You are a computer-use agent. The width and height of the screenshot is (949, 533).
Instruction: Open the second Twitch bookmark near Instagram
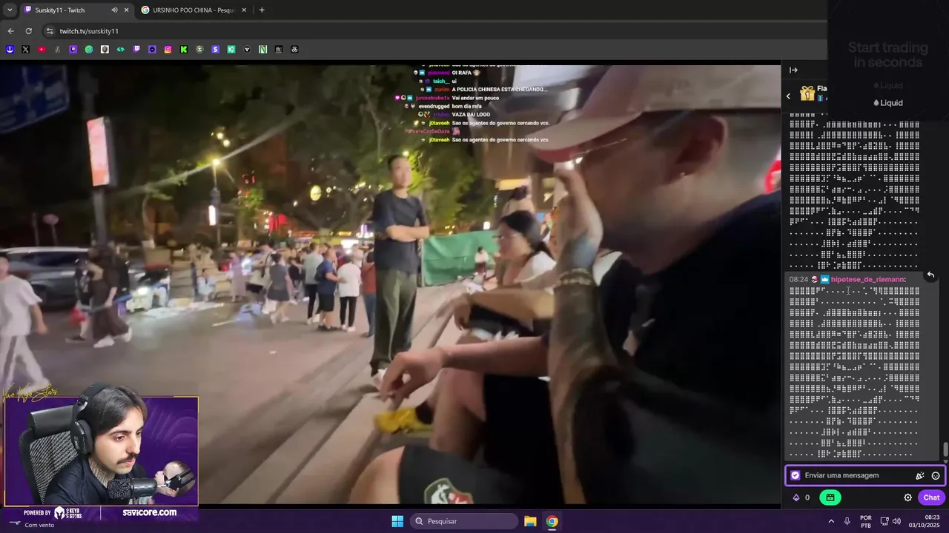coord(136,50)
